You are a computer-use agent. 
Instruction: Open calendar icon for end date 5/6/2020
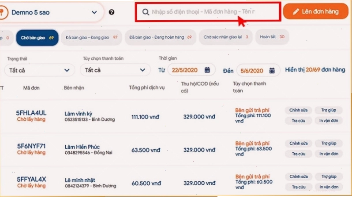pos(272,71)
